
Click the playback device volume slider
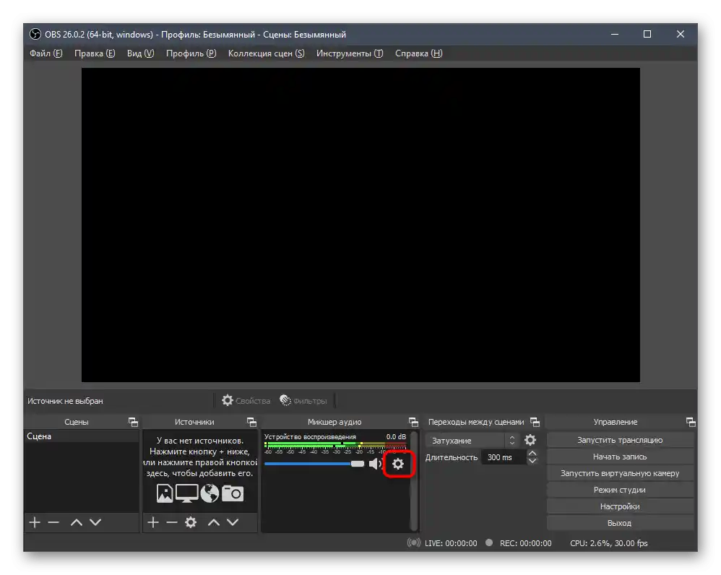click(x=311, y=464)
